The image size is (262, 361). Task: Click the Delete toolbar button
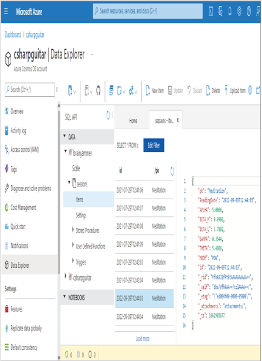coord(213,91)
